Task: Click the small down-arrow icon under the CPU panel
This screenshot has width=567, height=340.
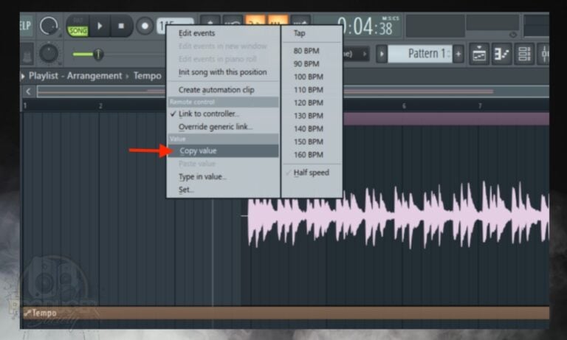Action: (x=513, y=35)
